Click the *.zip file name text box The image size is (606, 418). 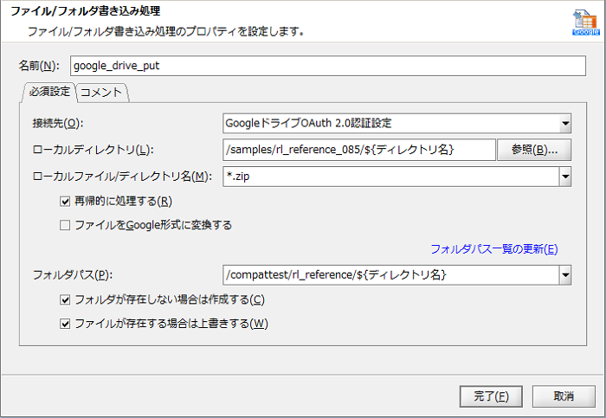[x=390, y=177]
